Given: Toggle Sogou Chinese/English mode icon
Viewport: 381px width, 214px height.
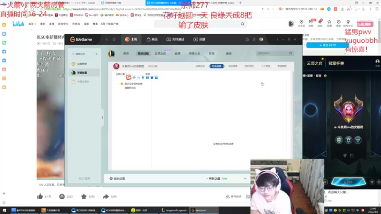Looking at the screenshot, I should 134,78.
